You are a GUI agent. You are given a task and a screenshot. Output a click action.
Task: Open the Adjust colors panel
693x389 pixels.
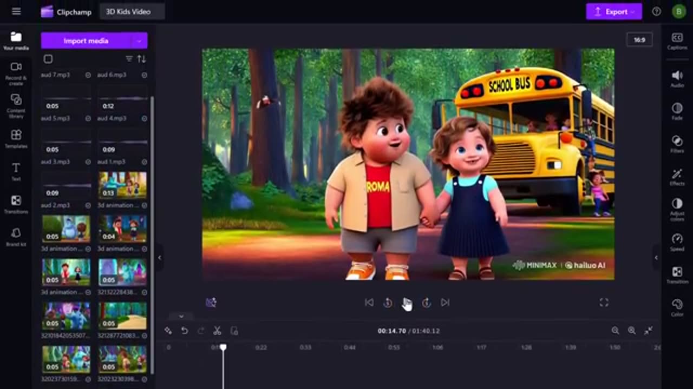677,209
